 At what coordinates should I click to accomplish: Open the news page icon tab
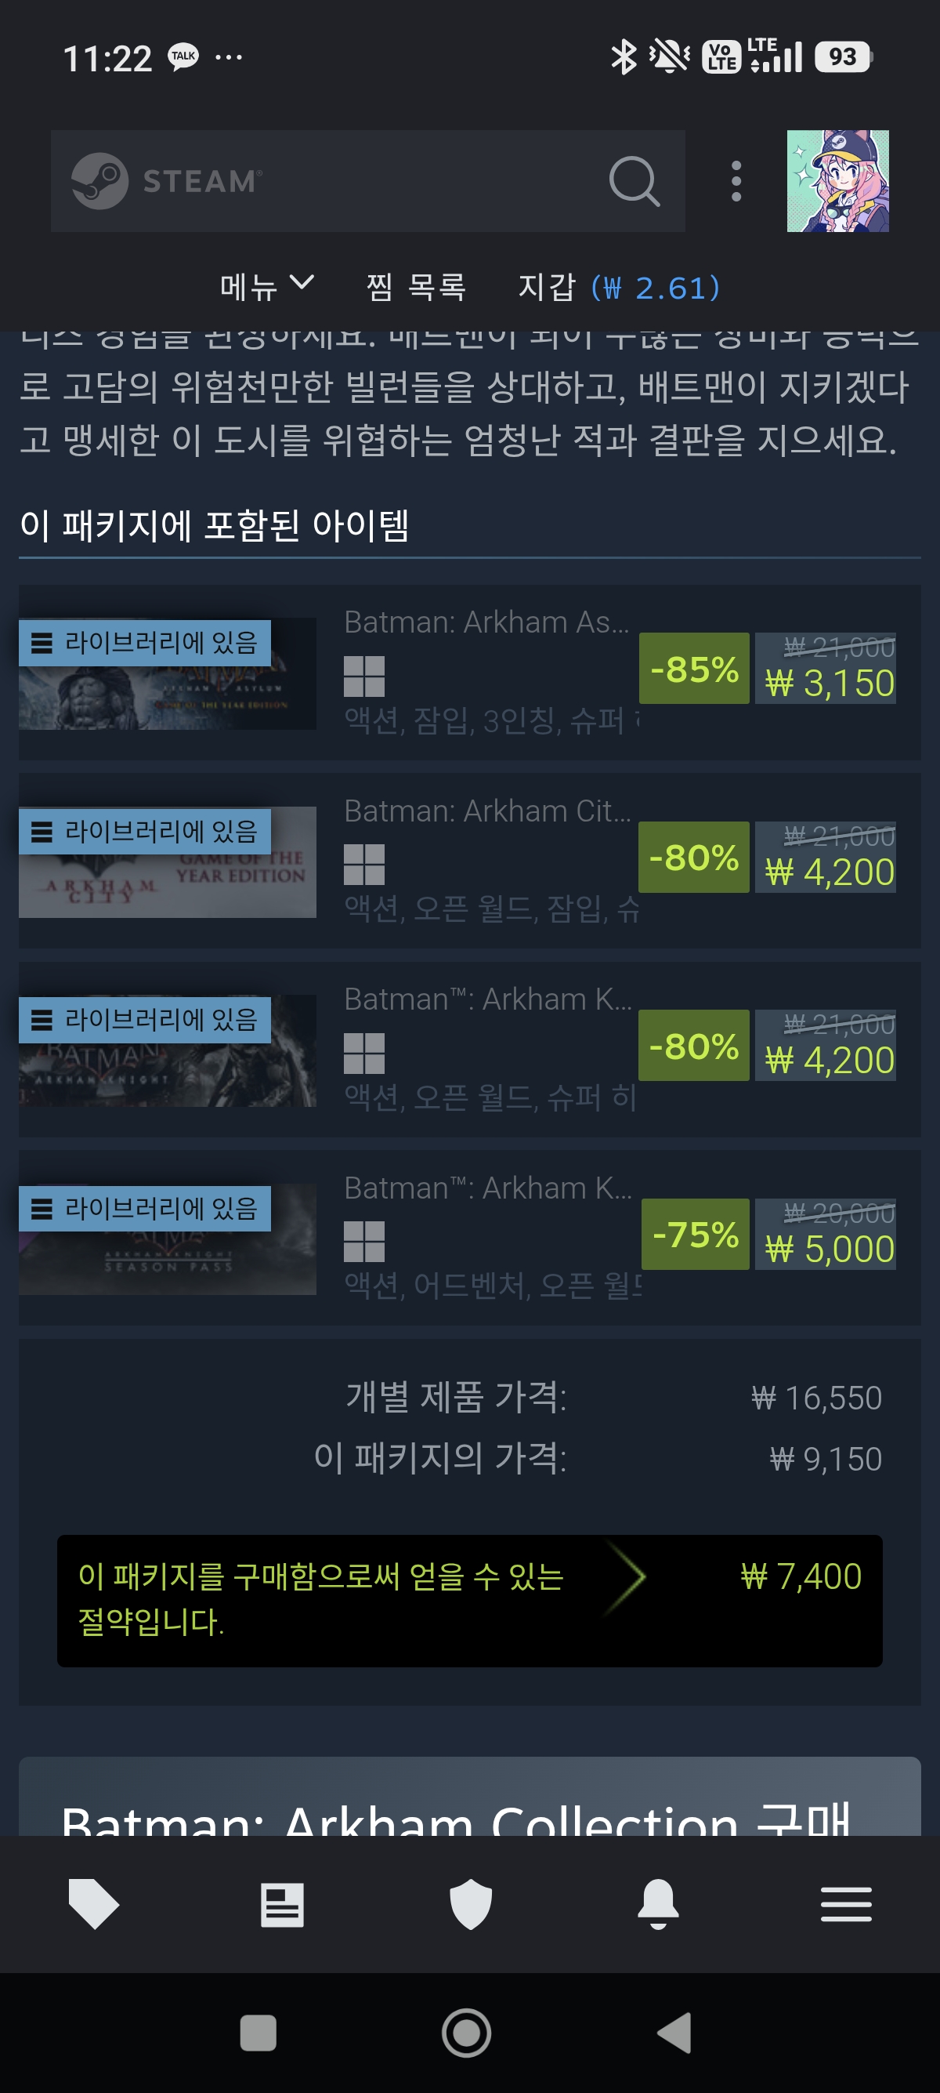click(x=282, y=1903)
